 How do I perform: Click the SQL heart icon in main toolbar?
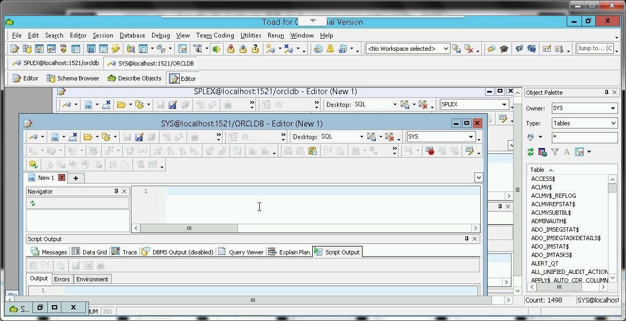64,49
